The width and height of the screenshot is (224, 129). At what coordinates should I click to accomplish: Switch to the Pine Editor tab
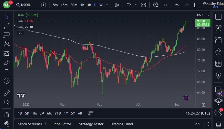point(62,124)
